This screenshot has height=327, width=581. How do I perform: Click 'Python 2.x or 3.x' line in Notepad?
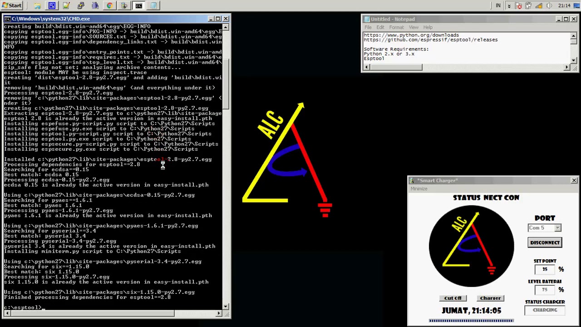pos(389,54)
